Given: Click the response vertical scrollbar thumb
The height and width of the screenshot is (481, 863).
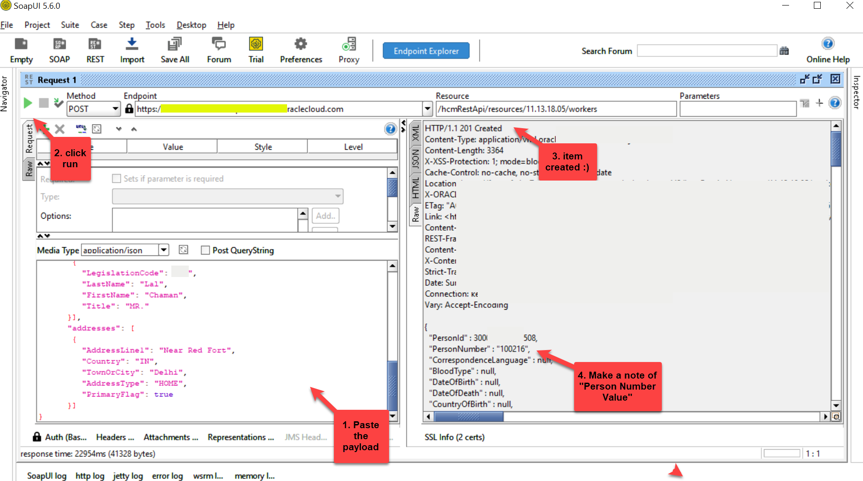Looking at the screenshot, I should point(836,149).
